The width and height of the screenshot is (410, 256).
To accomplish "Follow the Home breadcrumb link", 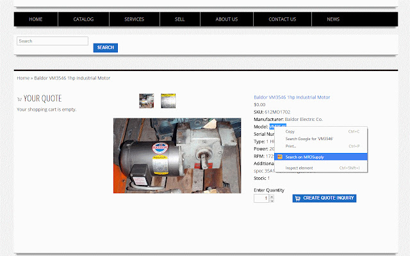I will click(23, 78).
